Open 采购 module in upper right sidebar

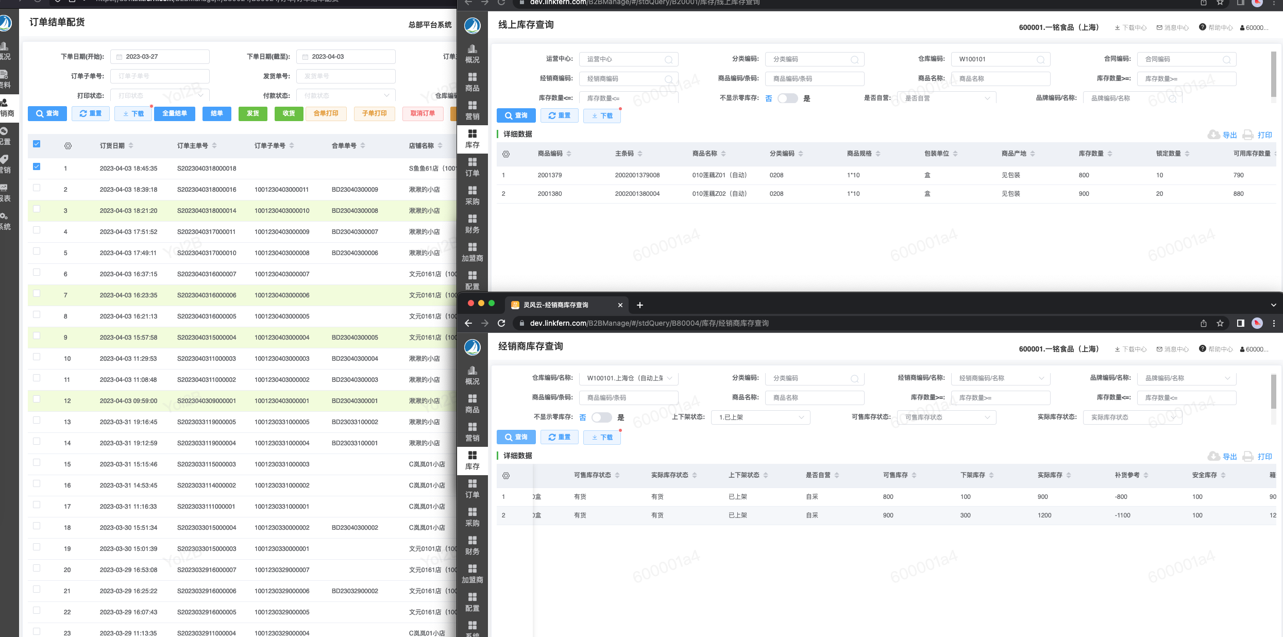tap(472, 195)
